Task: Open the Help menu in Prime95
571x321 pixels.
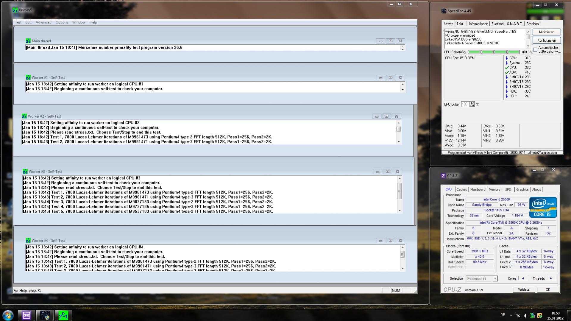Action: coord(93,22)
